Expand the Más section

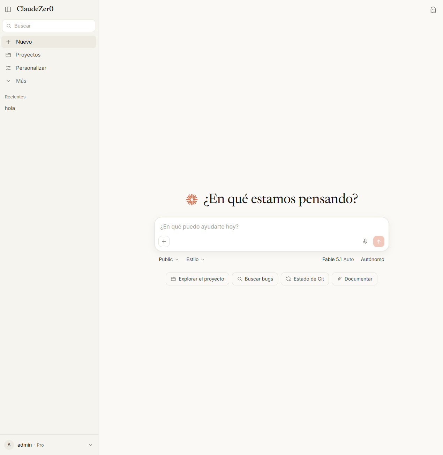[49, 81]
